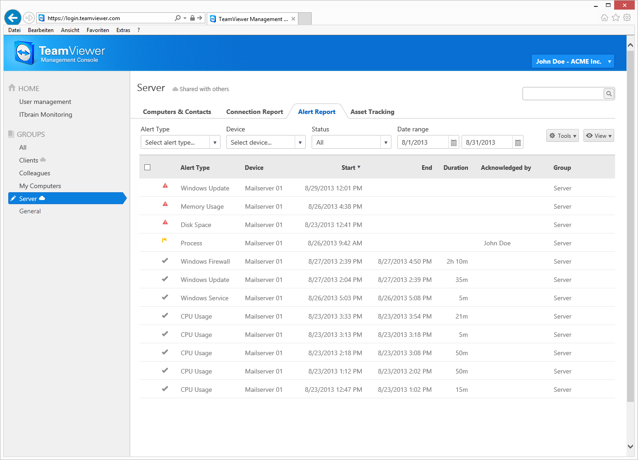
Task: Switch to the Connection Report tab
Action: [x=254, y=111]
